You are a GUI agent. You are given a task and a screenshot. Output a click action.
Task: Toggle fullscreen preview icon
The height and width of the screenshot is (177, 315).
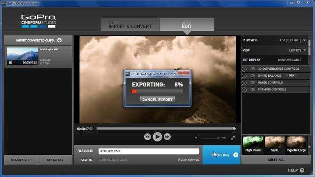pyautogui.click(x=233, y=138)
